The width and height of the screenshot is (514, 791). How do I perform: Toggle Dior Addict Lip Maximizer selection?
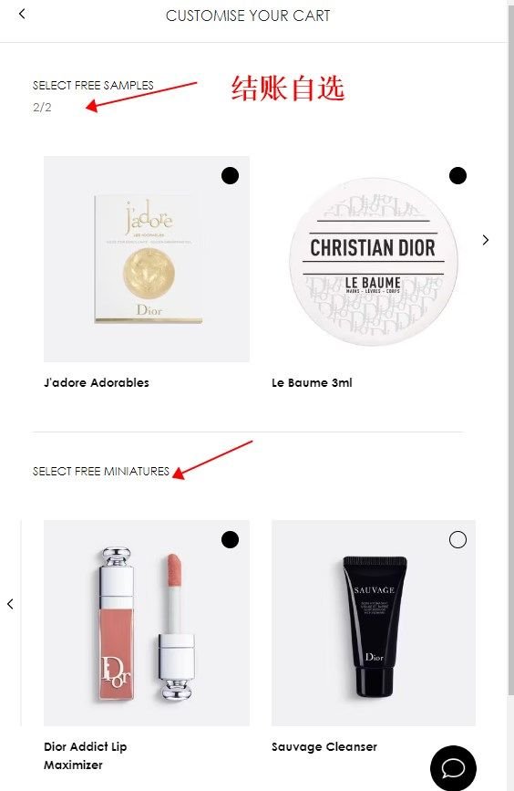click(x=230, y=540)
